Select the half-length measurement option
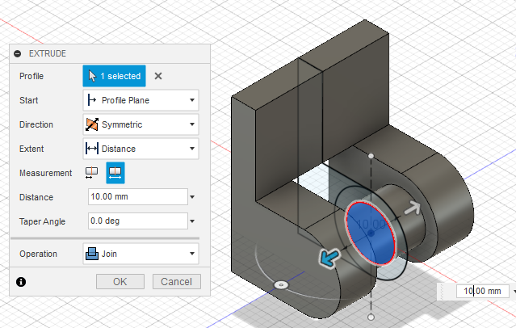Image resolution: width=516 pixels, height=328 pixels. (x=91, y=173)
